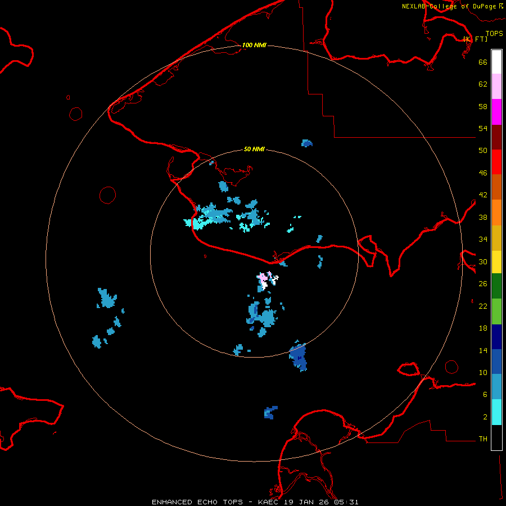This screenshot has width=506, height=506.
Task: Click the 50 NMI range ring label
Action: click(254, 149)
